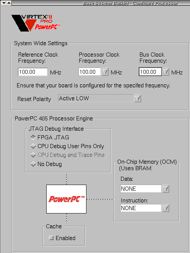
Task: Click the 'Cache' group title
Action: [54, 226]
